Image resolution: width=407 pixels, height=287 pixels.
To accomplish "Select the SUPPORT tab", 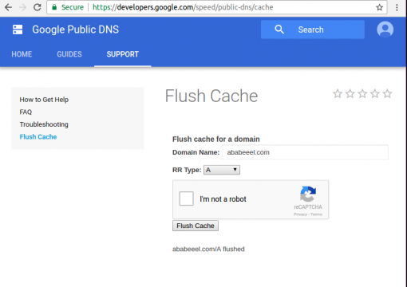I will pos(123,54).
